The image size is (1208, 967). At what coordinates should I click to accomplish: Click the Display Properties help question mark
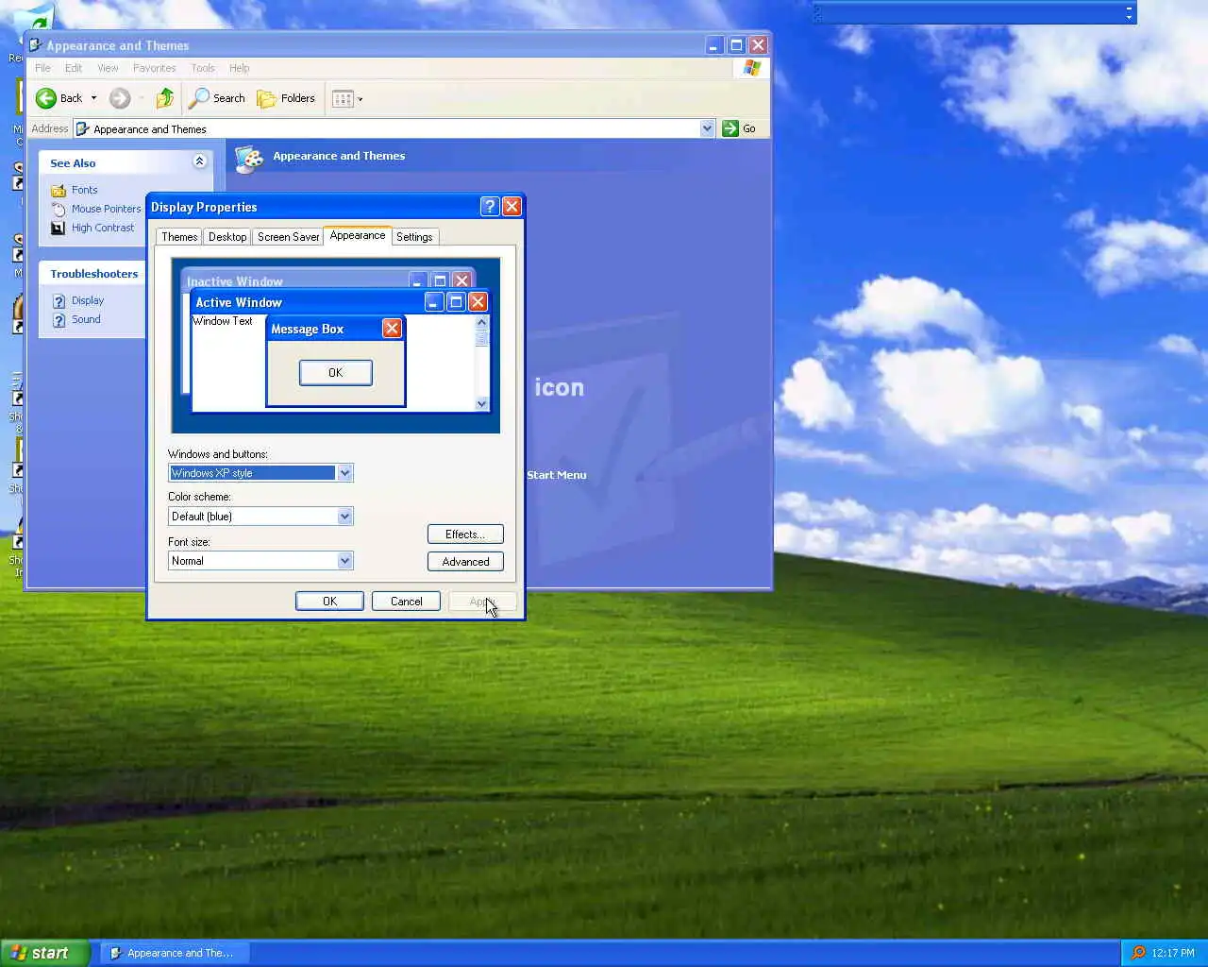click(x=490, y=207)
